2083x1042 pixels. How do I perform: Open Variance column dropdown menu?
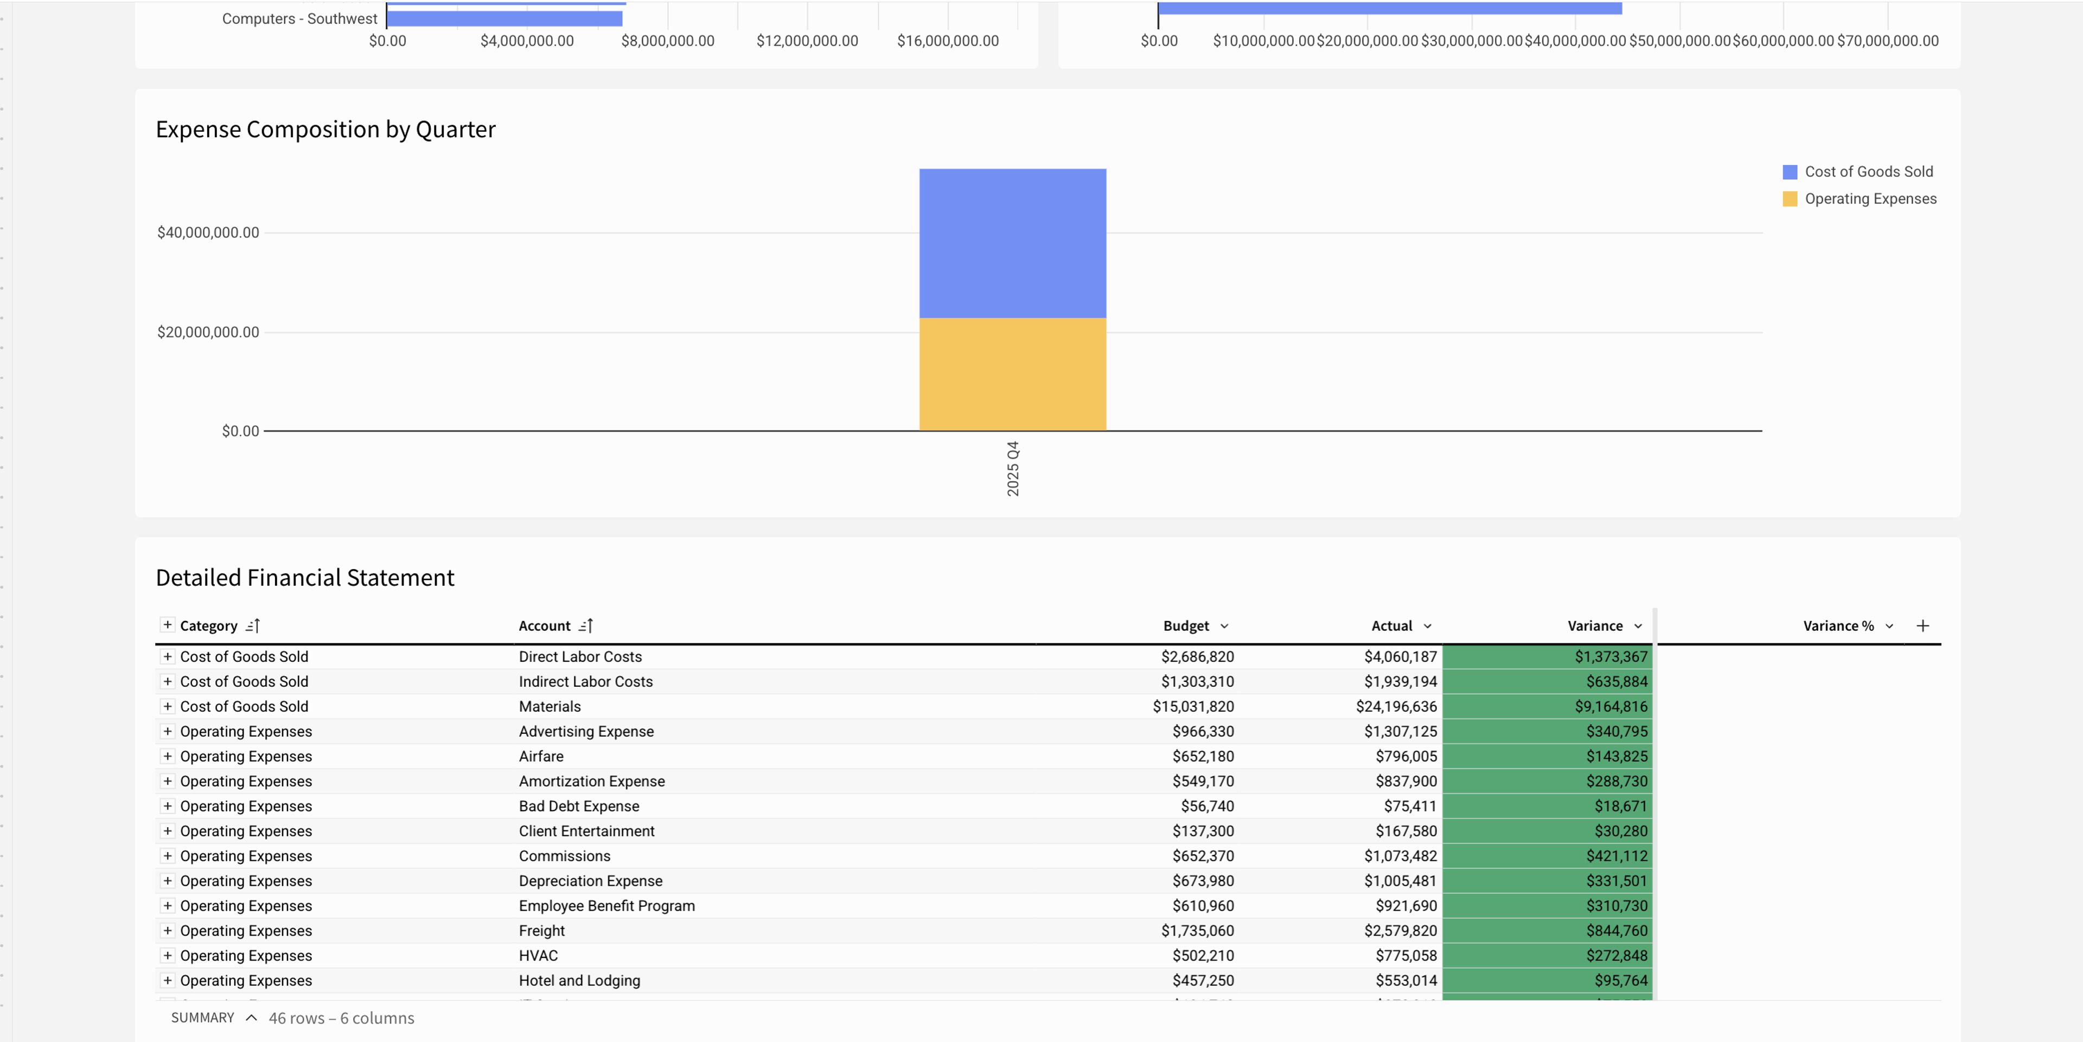tap(1638, 627)
